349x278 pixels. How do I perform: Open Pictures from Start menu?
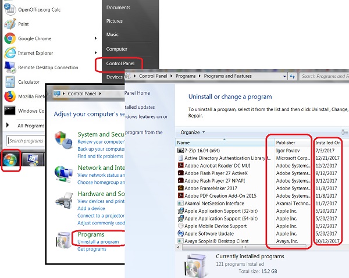(115, 21)
